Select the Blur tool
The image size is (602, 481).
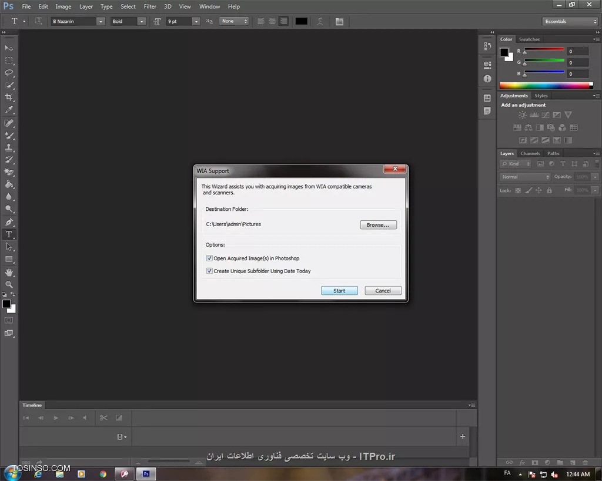(x=9, y=197)
